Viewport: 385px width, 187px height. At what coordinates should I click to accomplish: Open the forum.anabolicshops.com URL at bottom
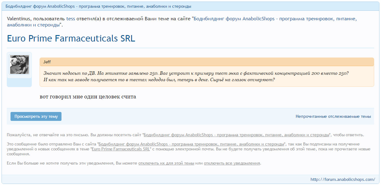[x=343, y=180]
